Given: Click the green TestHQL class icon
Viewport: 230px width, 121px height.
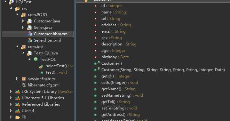Looking at the screenshot, I should pyautogui.click(x=36, y=59).
